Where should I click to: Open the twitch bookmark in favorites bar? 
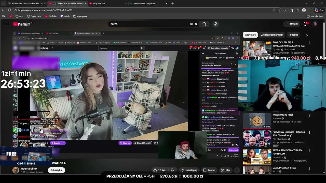pos(65,16)
